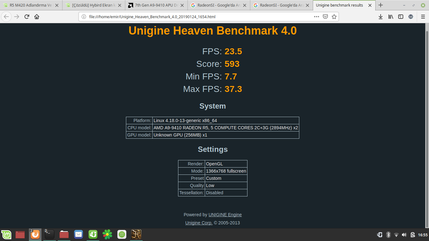Click the Linux 4.18.0-13-generic x86_64 cell
Viewport: 429px width, 241px height.
pos(225,120)
